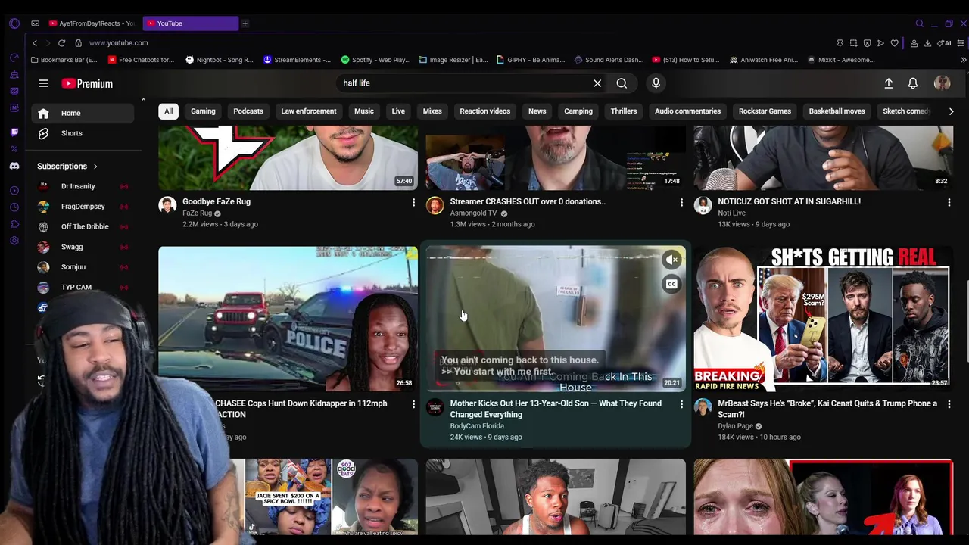
Task: Collapse browser sidebar panel arrow
Action: coord(143,99)
